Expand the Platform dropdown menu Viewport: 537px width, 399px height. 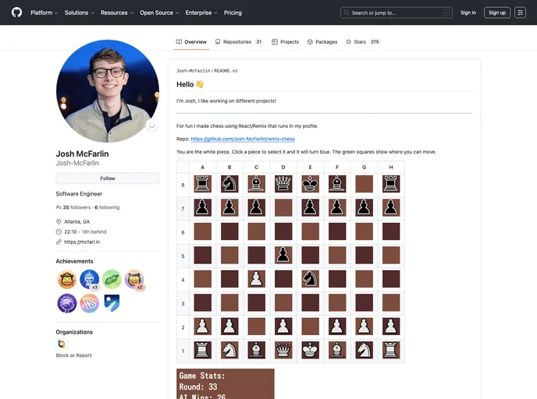point(44,12)
